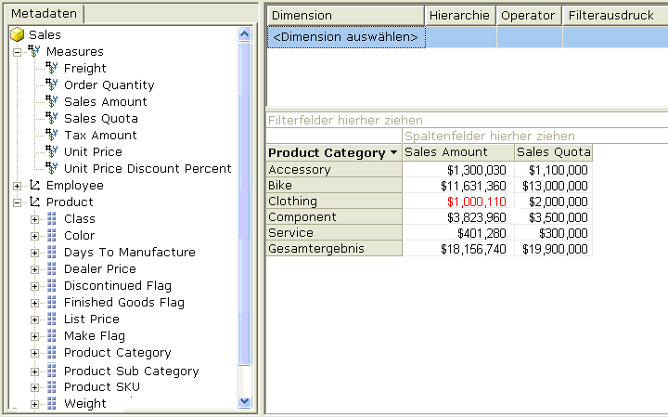Viewport: 668px width, 417px height.
Task: Click the Sales cube icon
Action: pyautogui.click(x=17, y=34)
